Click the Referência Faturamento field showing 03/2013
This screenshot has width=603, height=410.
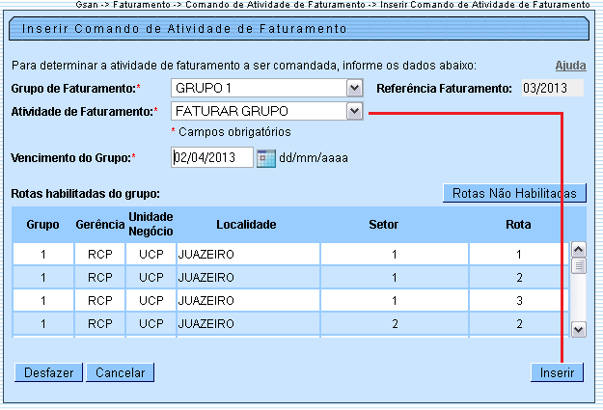click(552, 88)
